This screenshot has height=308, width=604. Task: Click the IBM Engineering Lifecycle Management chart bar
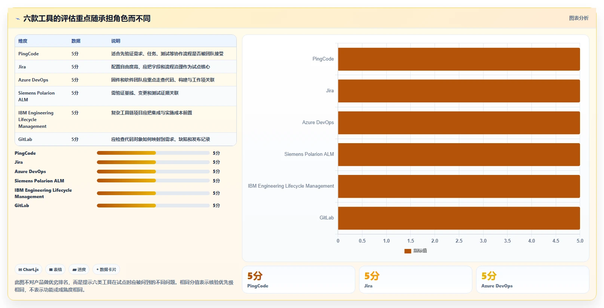459,186
